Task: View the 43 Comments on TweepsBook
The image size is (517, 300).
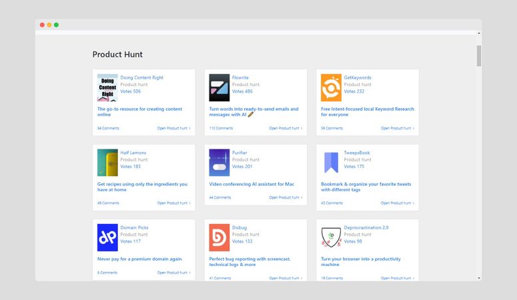Action: [332, 203]
